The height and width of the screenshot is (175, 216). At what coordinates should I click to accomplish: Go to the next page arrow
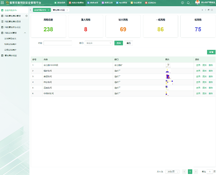click(x=196, y=171)
